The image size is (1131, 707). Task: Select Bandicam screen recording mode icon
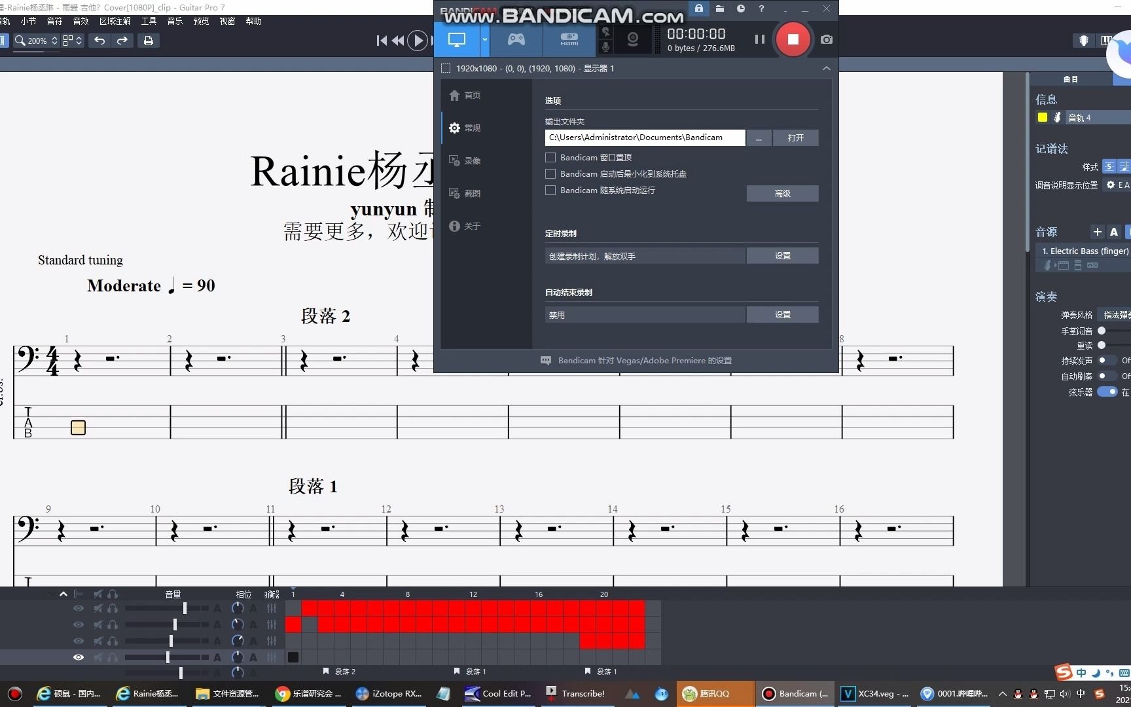pos(457,39)
